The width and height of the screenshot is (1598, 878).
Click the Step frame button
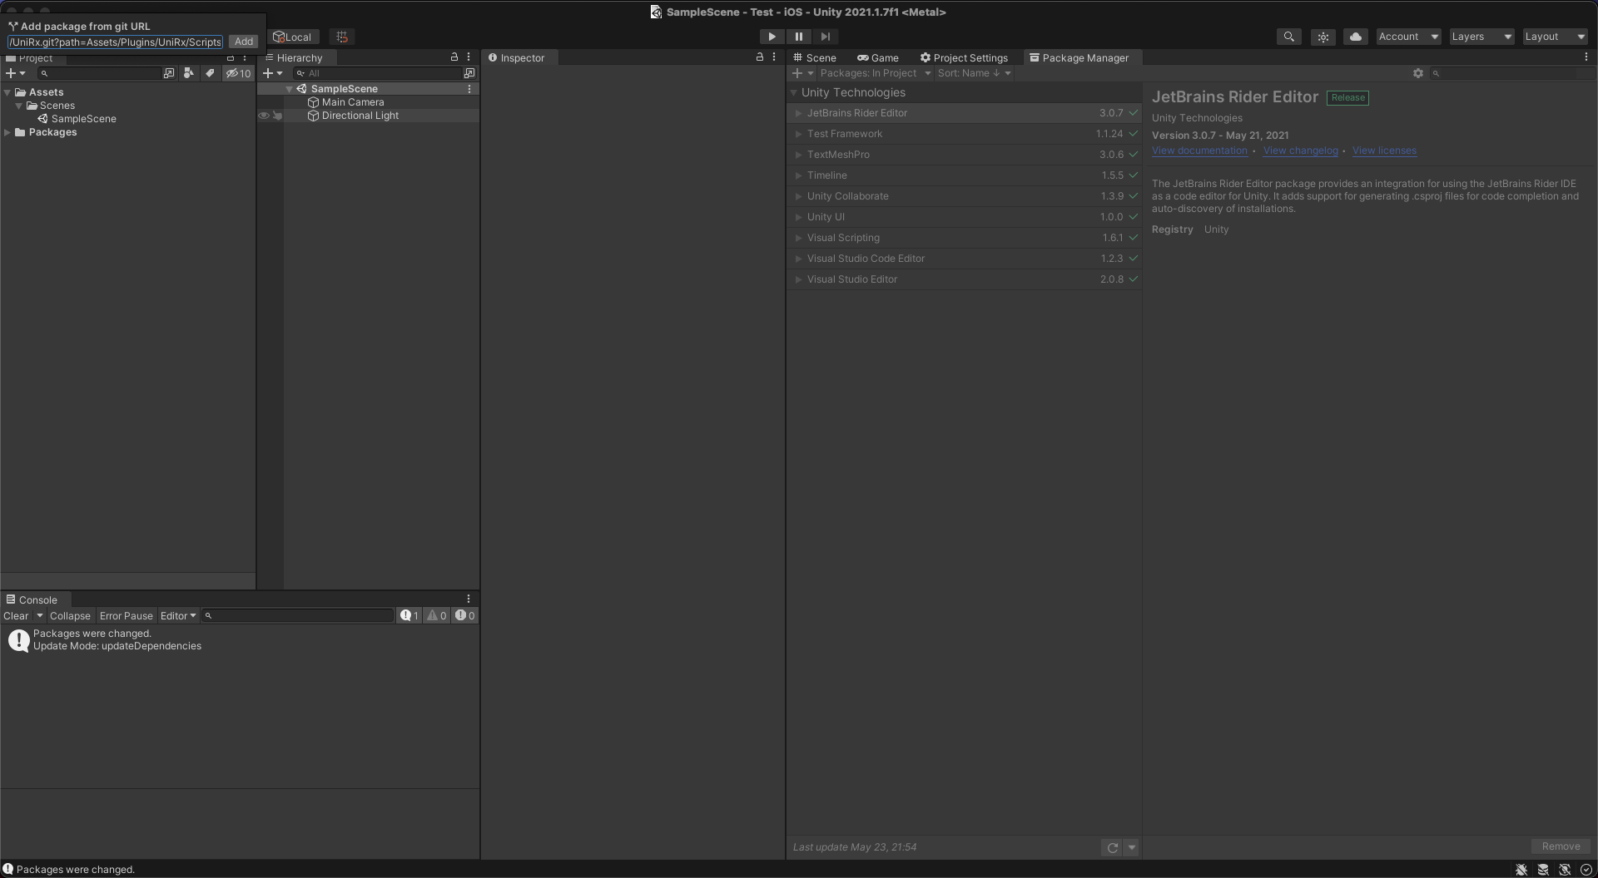[825, 37]
